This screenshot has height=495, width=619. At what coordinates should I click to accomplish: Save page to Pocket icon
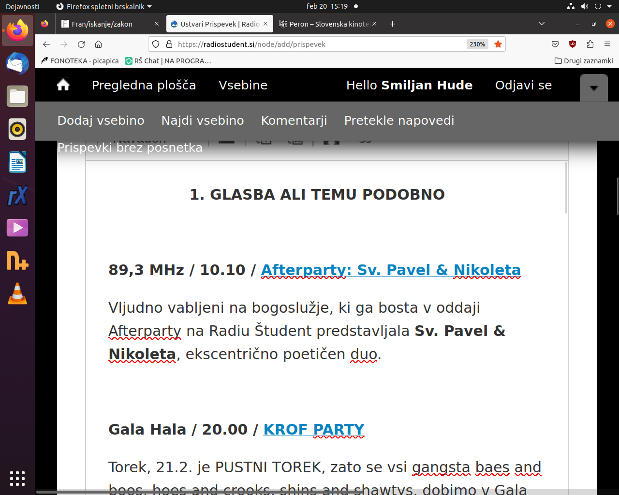(x=555, y=44)
